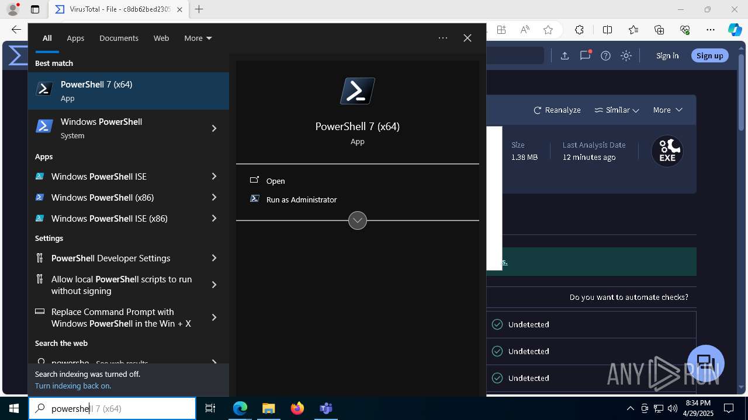
Task: Open Microsoft Edge from taskbar
Action: tap(240, 408)
